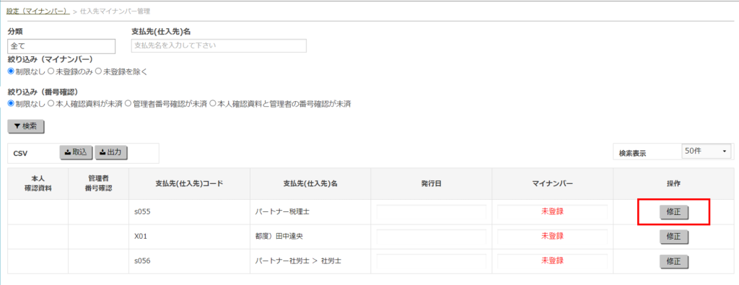Click the name パートナー社労士 > 社労士
The height and width of the screenshot is (285, 739).
pos(297,261)
